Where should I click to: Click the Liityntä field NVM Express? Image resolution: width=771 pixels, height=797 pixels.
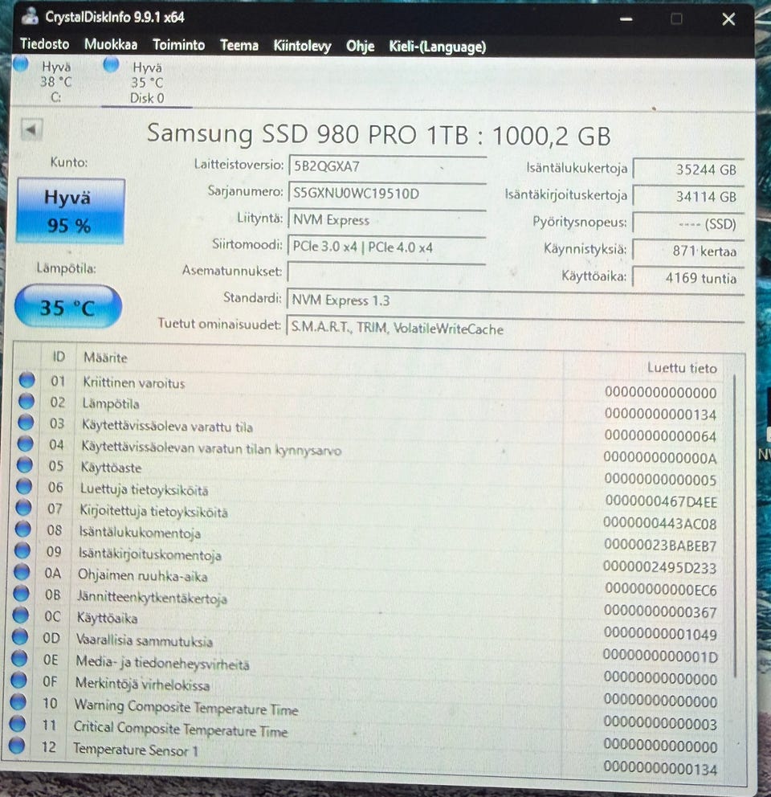(x=387, y=219)
